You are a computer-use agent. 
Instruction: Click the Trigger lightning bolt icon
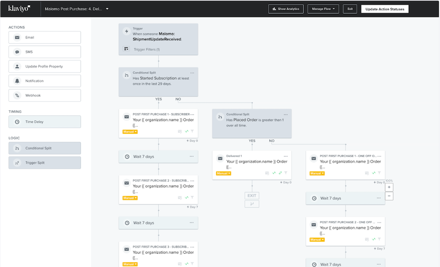(126, 31)
